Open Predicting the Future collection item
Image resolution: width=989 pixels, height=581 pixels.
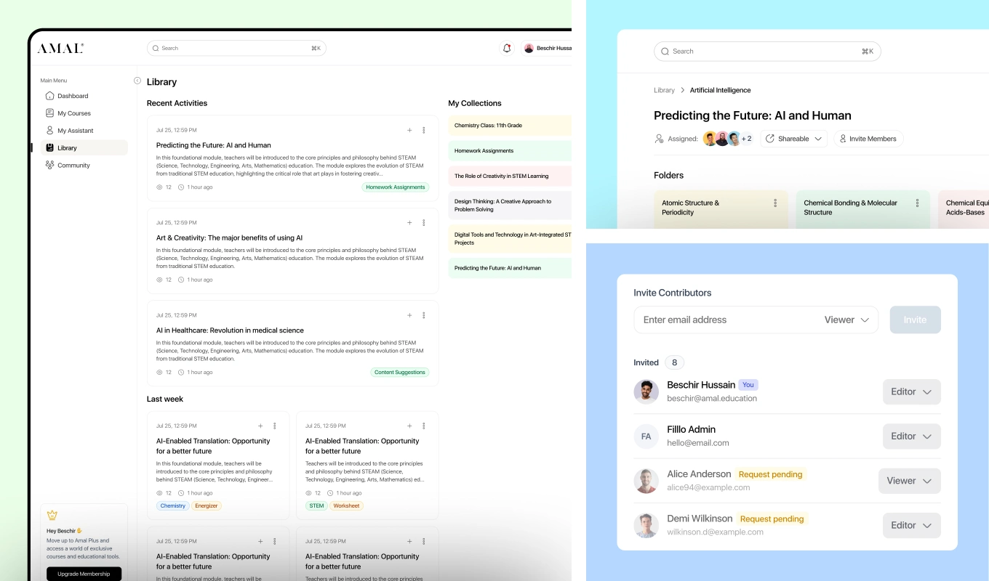point(510,268)
